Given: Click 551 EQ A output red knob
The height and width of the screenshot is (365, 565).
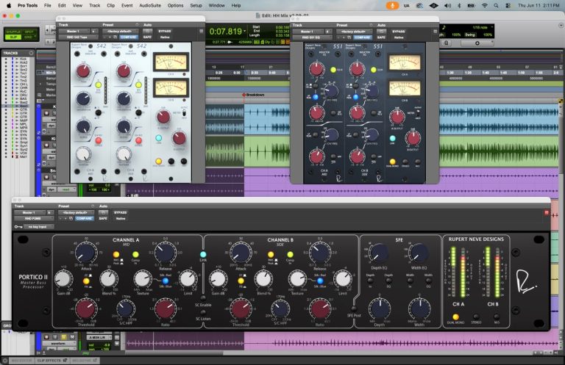Looking at the screenshot, I should click(x=397, y=117).
